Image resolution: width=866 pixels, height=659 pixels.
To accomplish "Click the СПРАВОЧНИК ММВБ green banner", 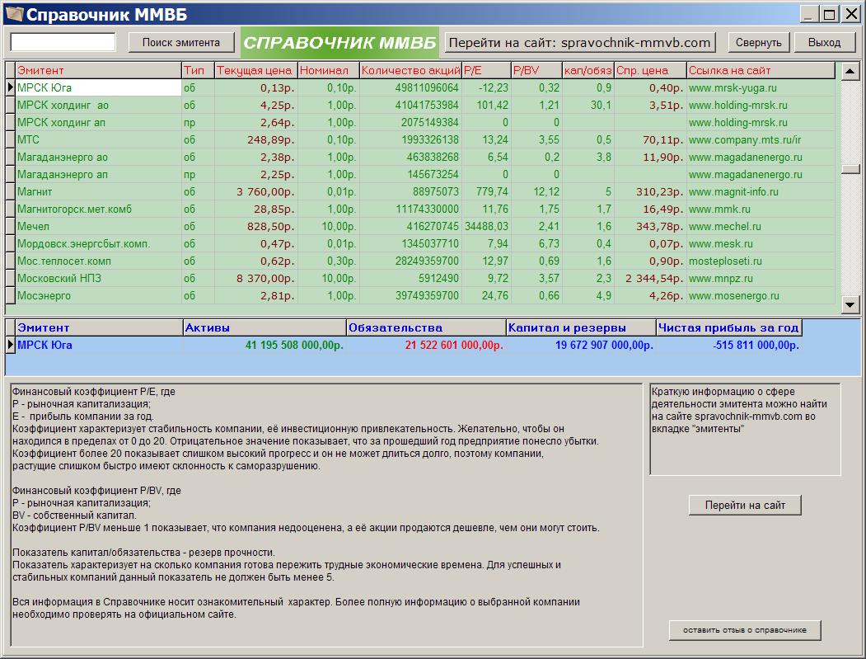I will (339, 43).
